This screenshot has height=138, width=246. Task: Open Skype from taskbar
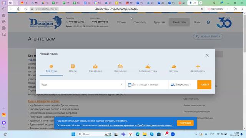click(151, 134)
